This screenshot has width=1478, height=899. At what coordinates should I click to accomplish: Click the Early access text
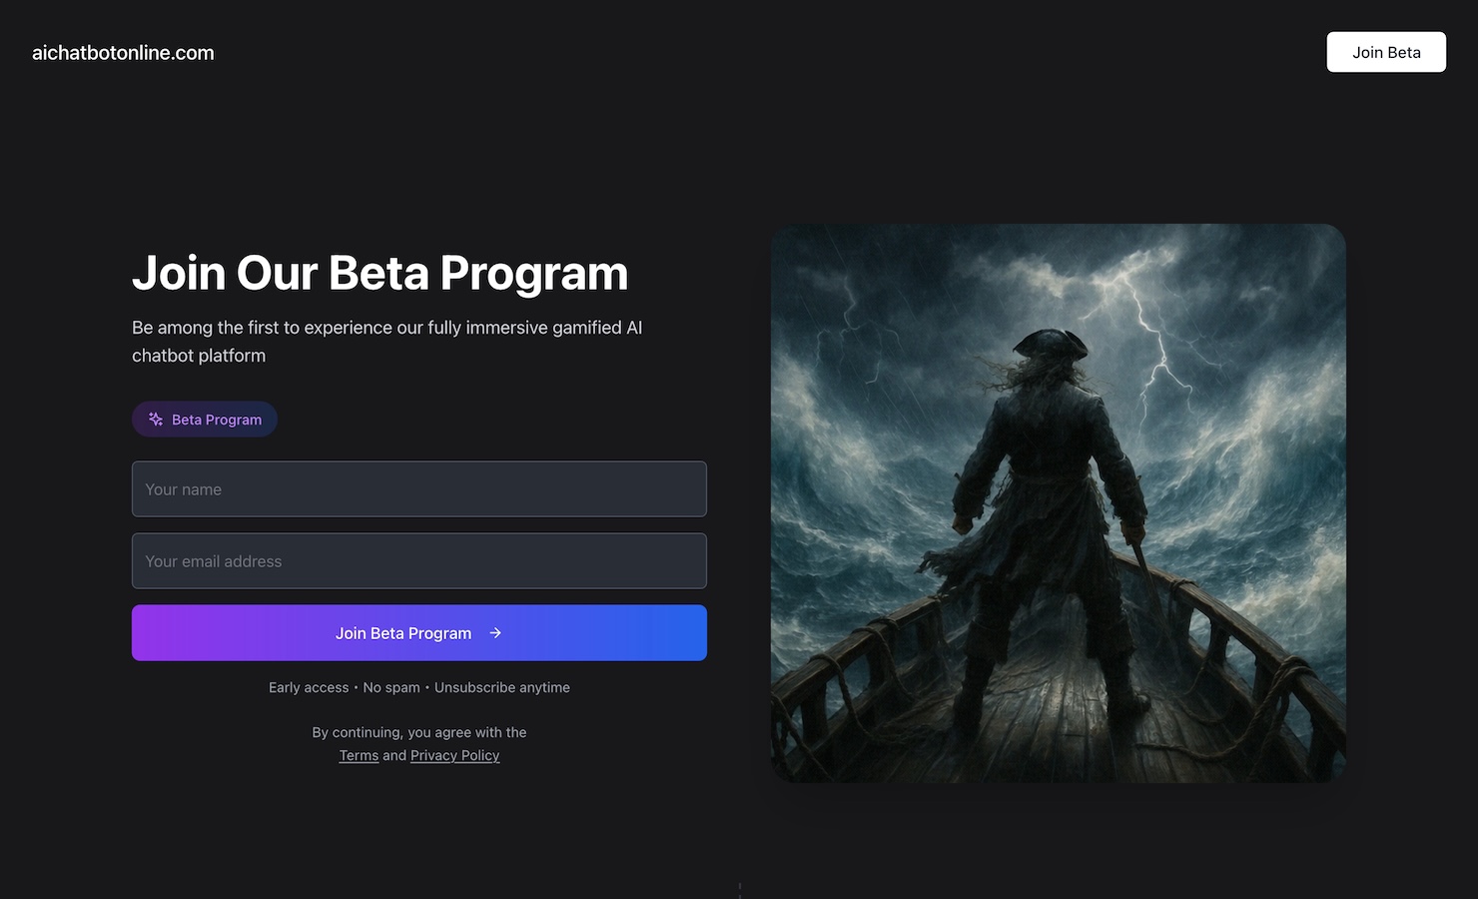[309, 687]
